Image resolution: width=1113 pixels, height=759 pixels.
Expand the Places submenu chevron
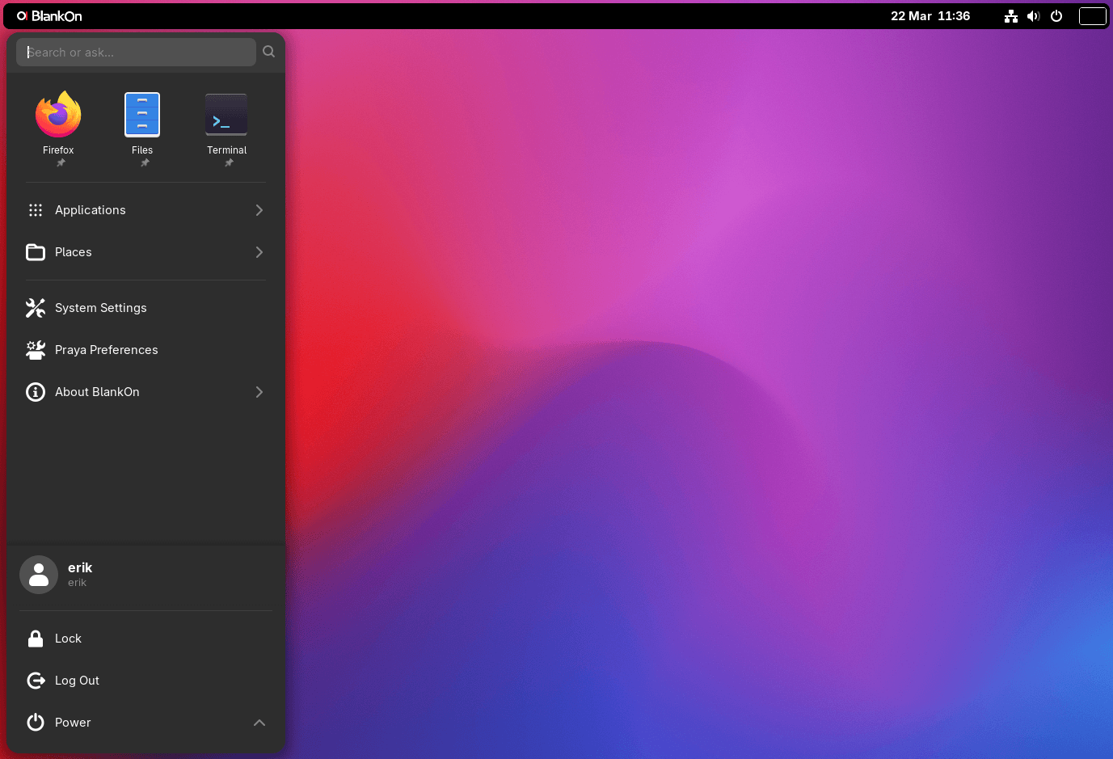259,252
